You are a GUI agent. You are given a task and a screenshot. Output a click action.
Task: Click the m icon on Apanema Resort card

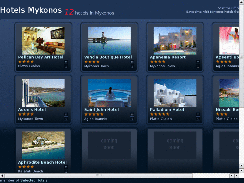(x=198, y=62)
